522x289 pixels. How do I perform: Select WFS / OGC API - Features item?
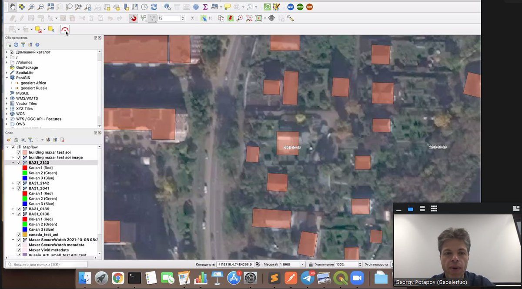click(x=39, y=119)
